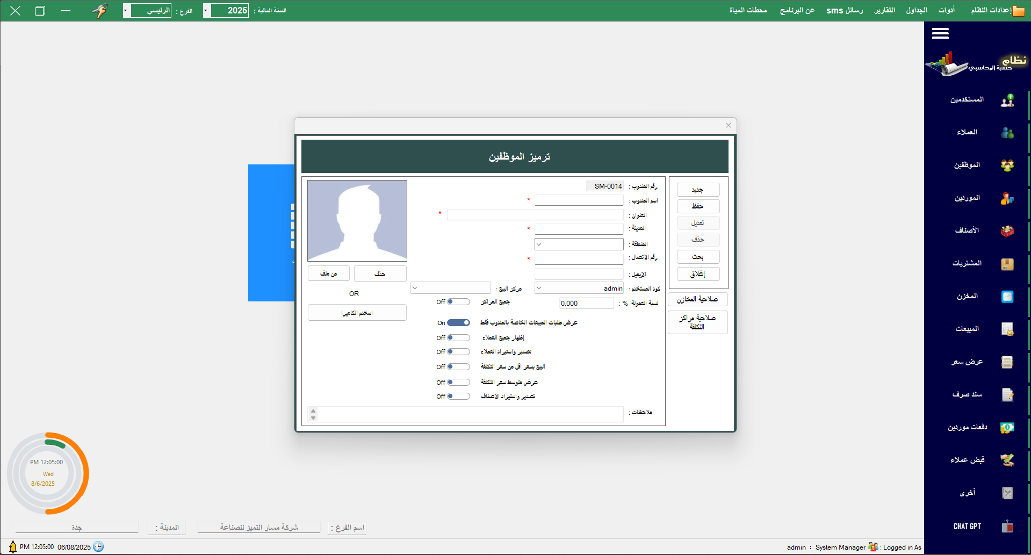Image resolution: width=1031 pixels, height=555 pixels.
Task: Open the المبيعات (Sales) sidebar icon
Action: (1007, 329)
